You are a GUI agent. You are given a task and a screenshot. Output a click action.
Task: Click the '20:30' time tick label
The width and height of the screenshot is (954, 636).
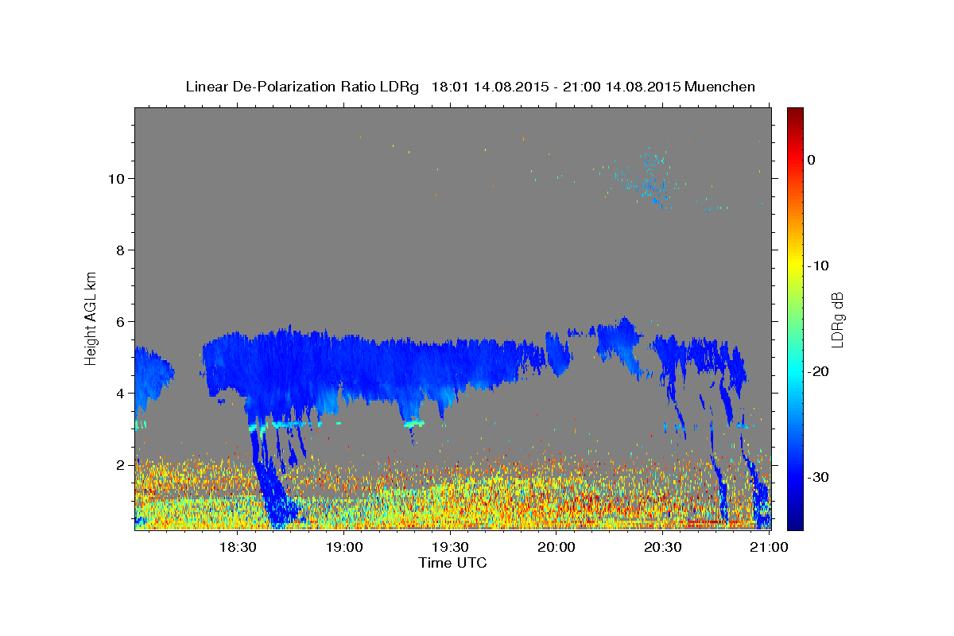pyautogui.click(x=662, y=547)
